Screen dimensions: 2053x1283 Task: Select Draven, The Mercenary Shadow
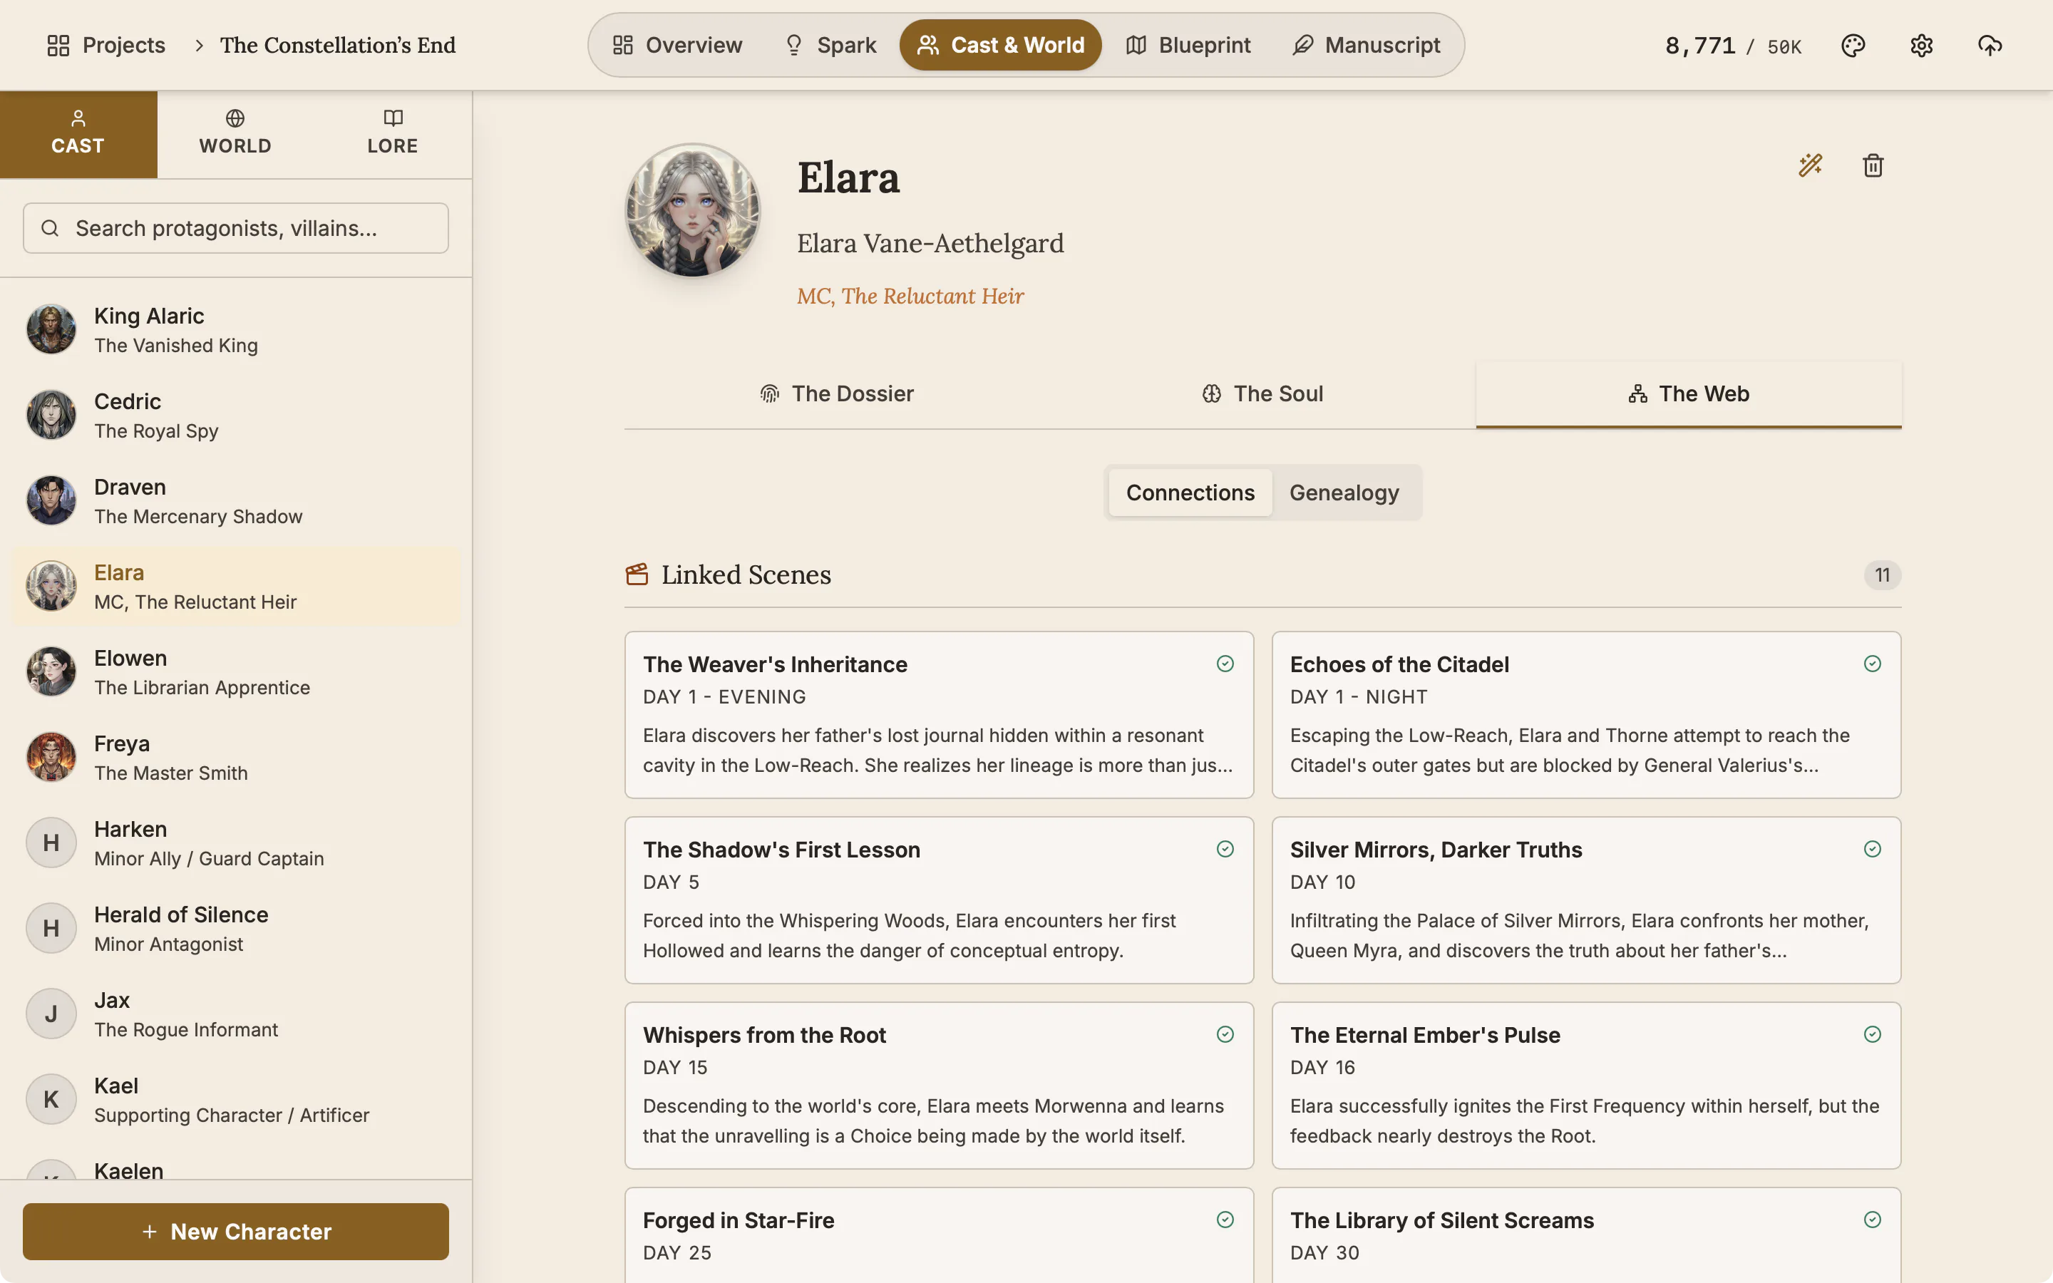[x=236, y=500]
